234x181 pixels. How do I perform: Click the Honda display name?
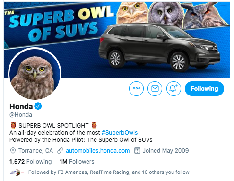[x=21, y=106]
